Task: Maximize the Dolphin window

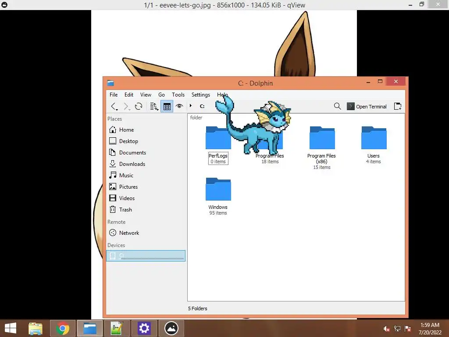Action: click(380, 81)
